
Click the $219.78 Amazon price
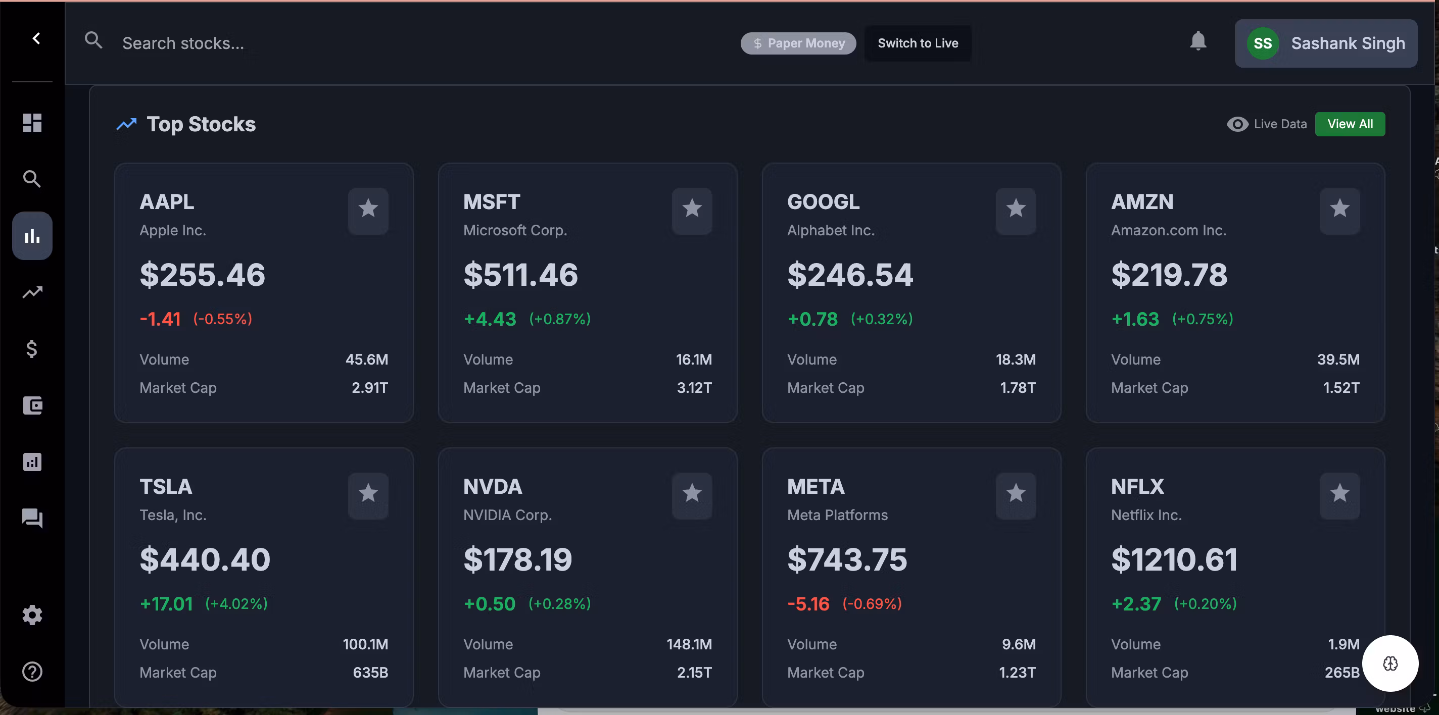(1170, 275)
